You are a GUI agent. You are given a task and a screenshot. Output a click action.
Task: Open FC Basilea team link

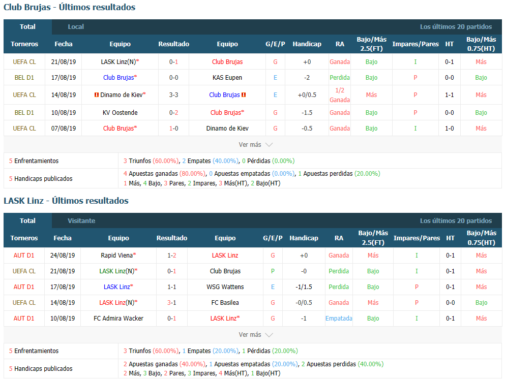point(225,302)
